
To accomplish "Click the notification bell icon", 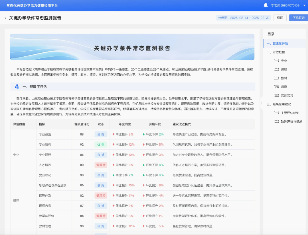I will pos(266,5).
